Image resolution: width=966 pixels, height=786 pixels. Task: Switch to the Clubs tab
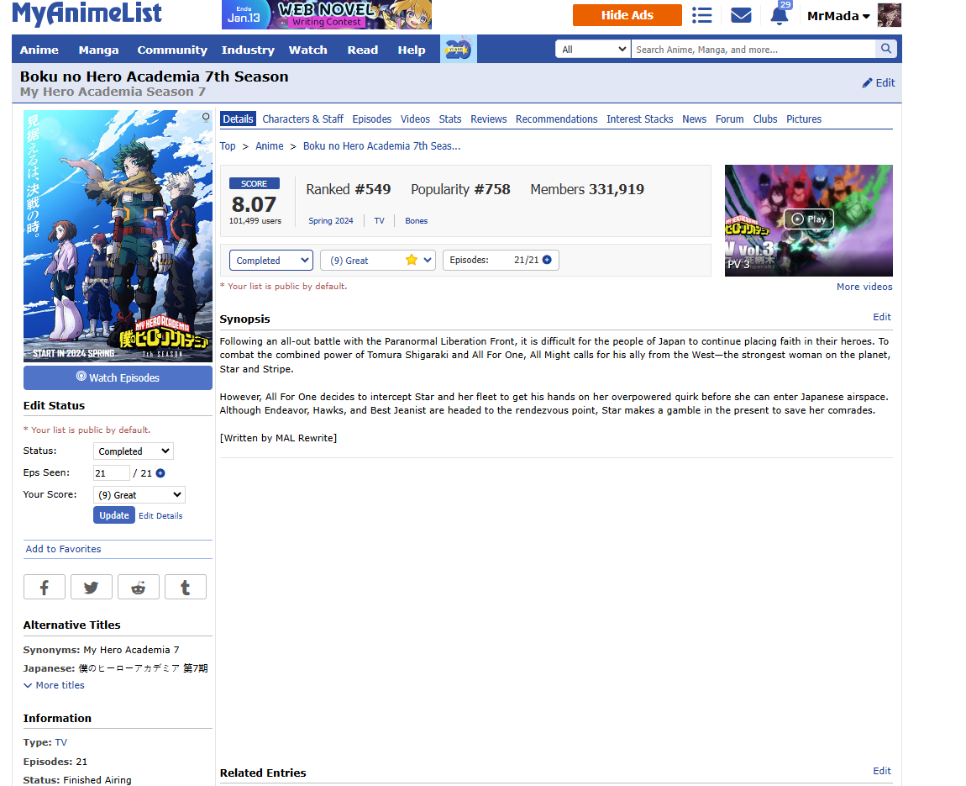click(765, 119)
